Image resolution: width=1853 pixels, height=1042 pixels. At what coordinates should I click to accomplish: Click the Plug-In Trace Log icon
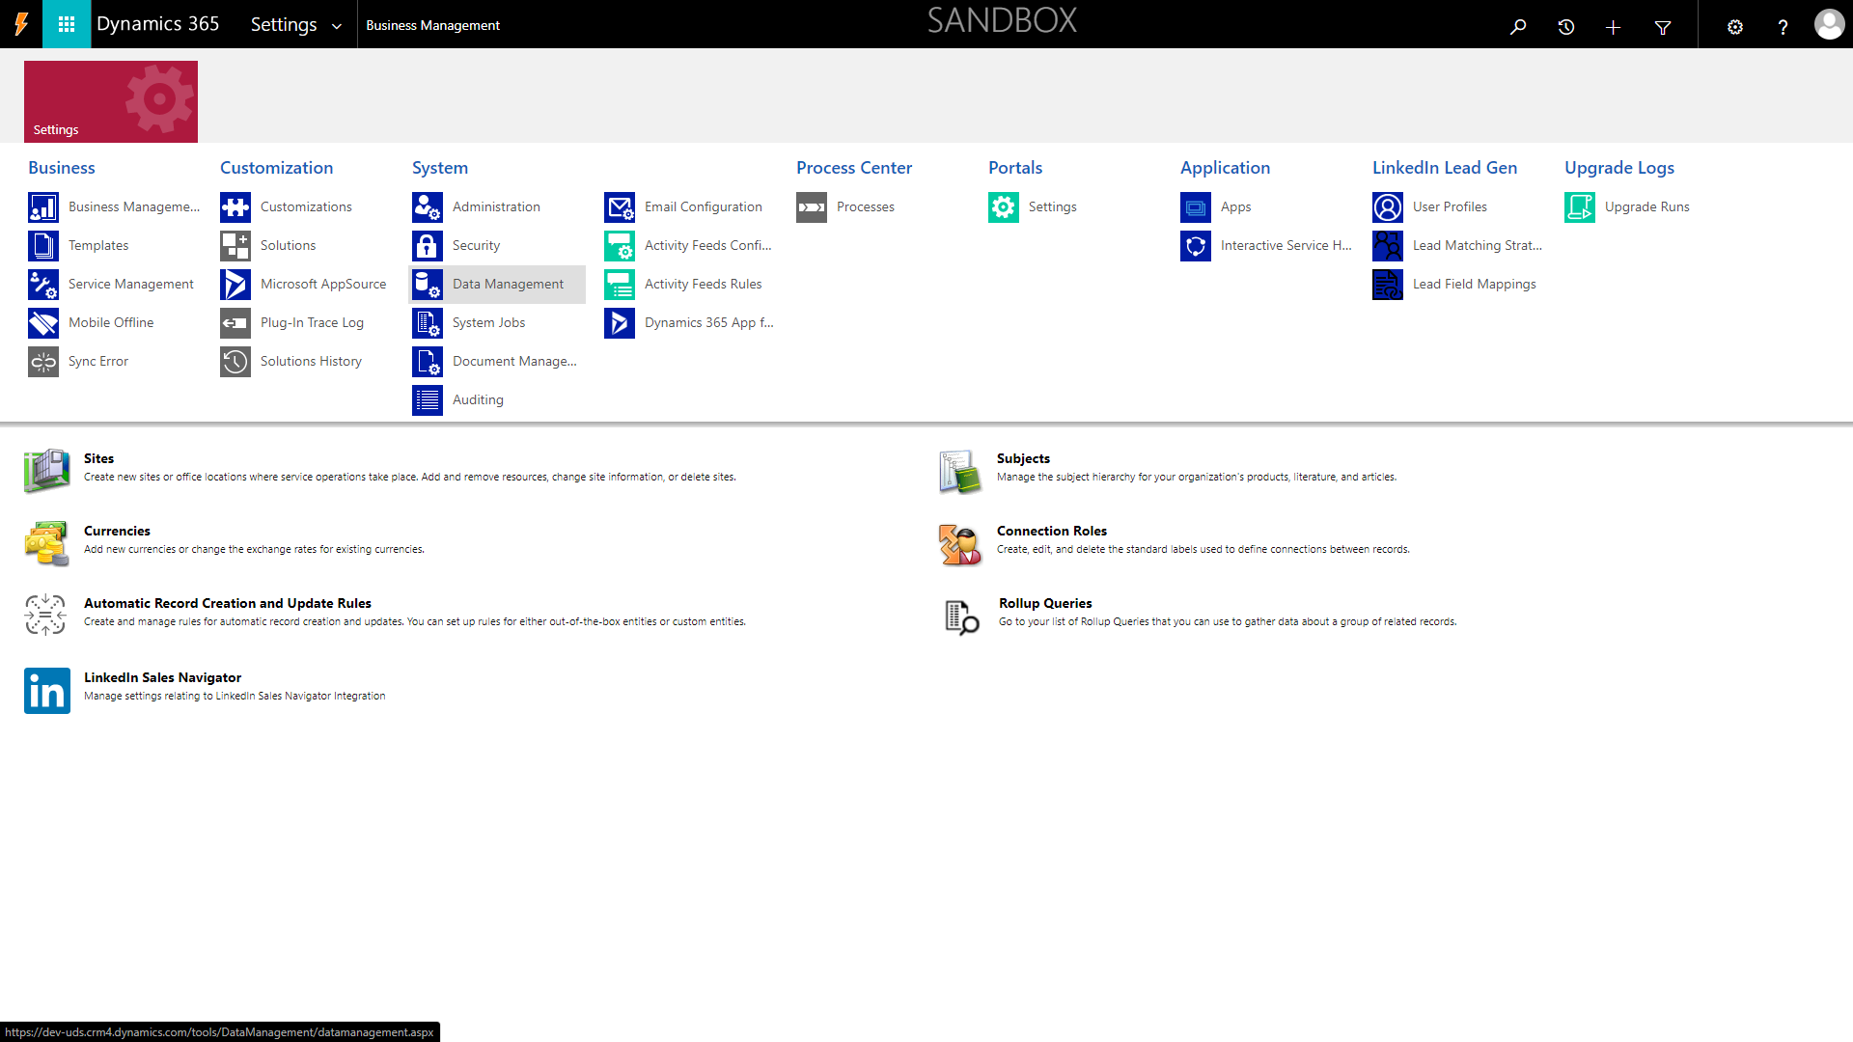235,323
